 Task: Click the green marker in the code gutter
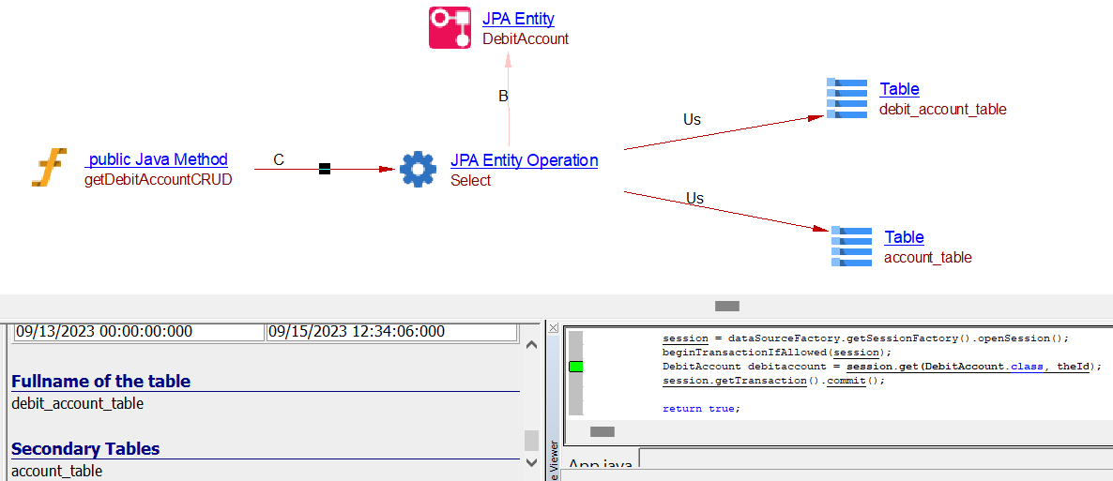pos(575,366)
